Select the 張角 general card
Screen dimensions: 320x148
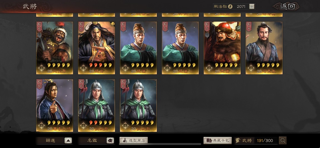pyautogui.click(x=96, y=48)
